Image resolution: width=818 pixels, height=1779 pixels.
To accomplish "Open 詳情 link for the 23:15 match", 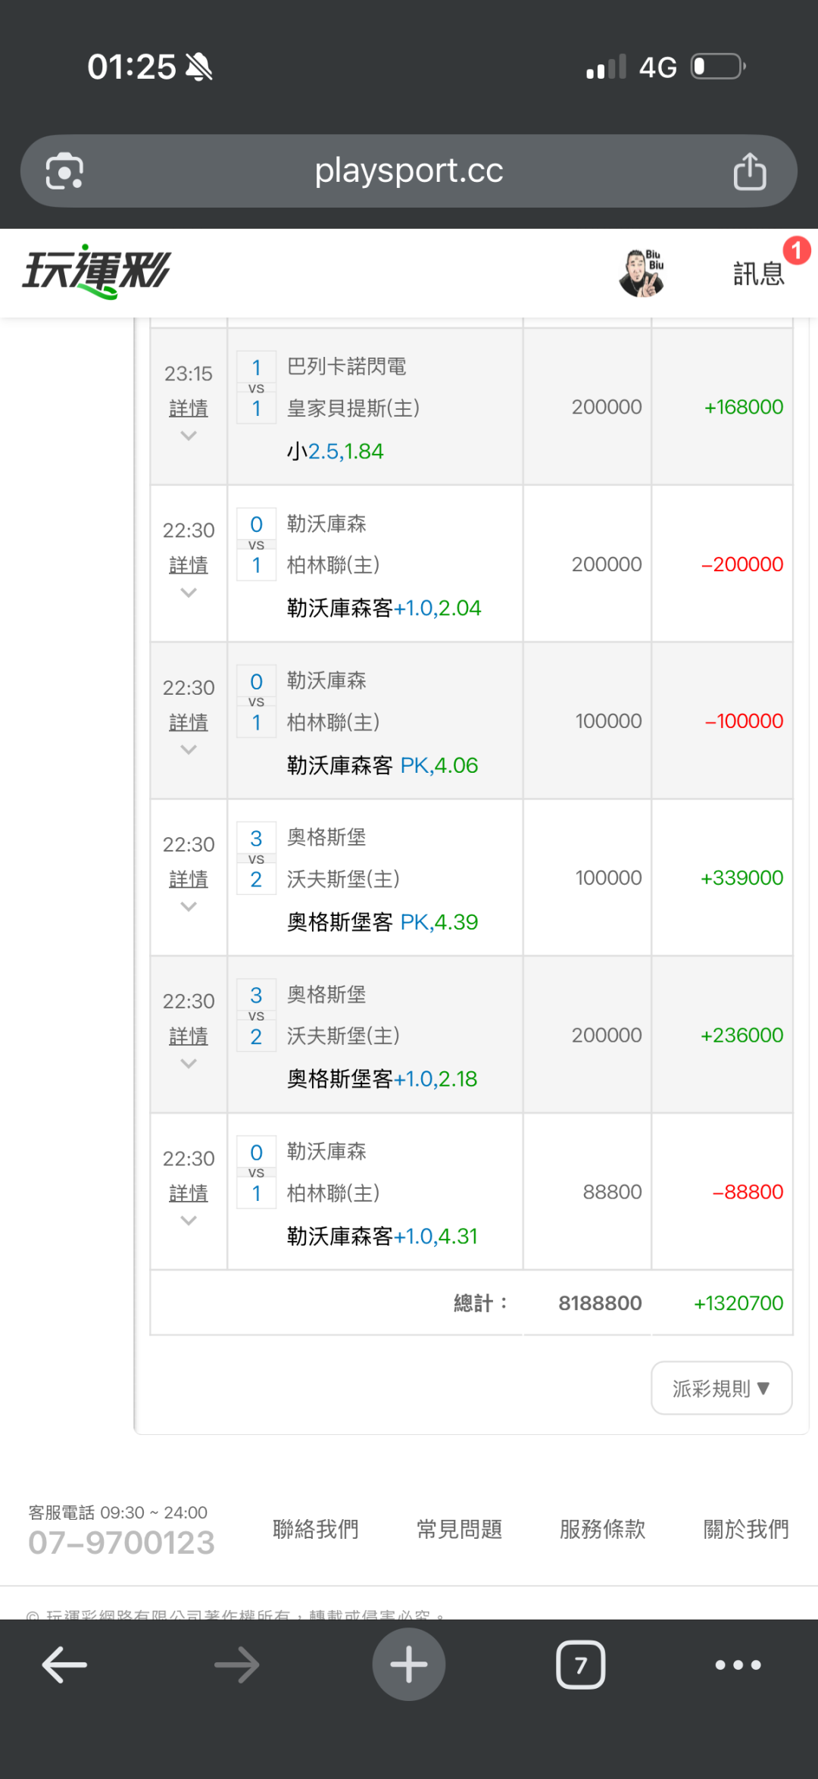I will pyautogui.click(x=189, y=408).
